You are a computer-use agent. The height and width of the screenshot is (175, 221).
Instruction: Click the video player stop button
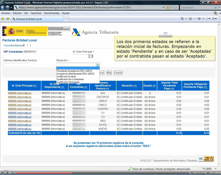pyautogui.click(x=8, y=173)
